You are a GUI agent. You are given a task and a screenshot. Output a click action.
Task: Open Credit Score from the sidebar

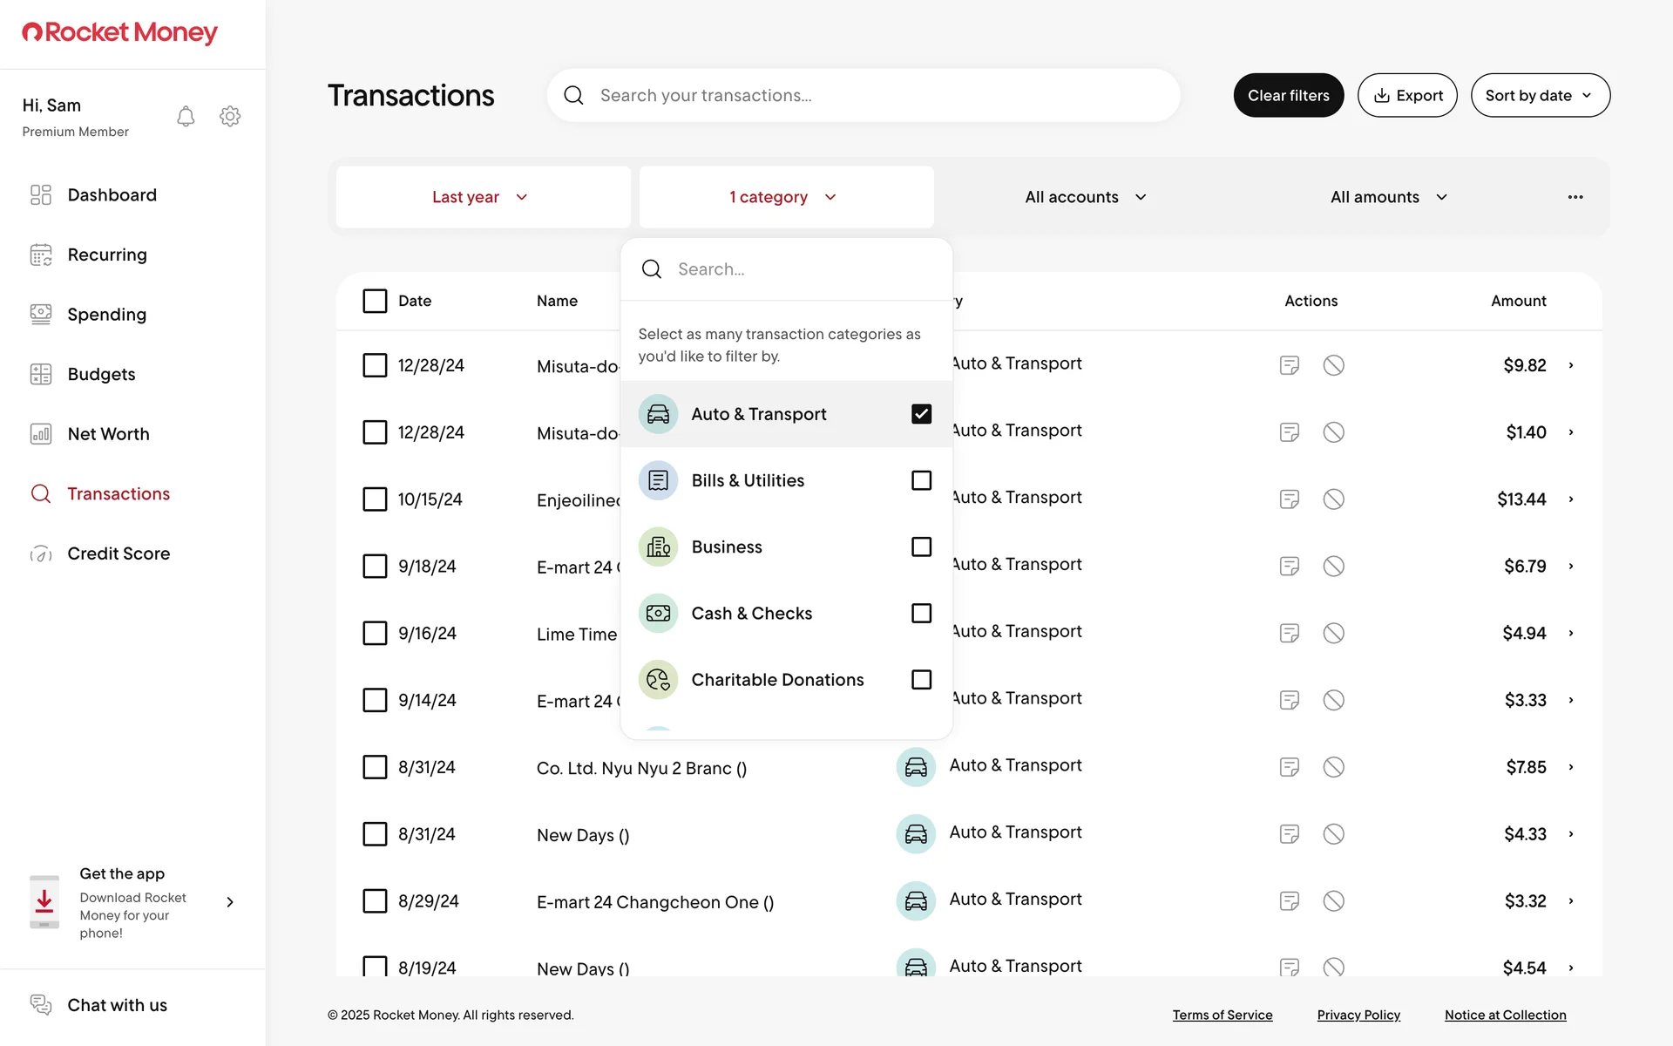pyautogui.click(x=119, y=554)
